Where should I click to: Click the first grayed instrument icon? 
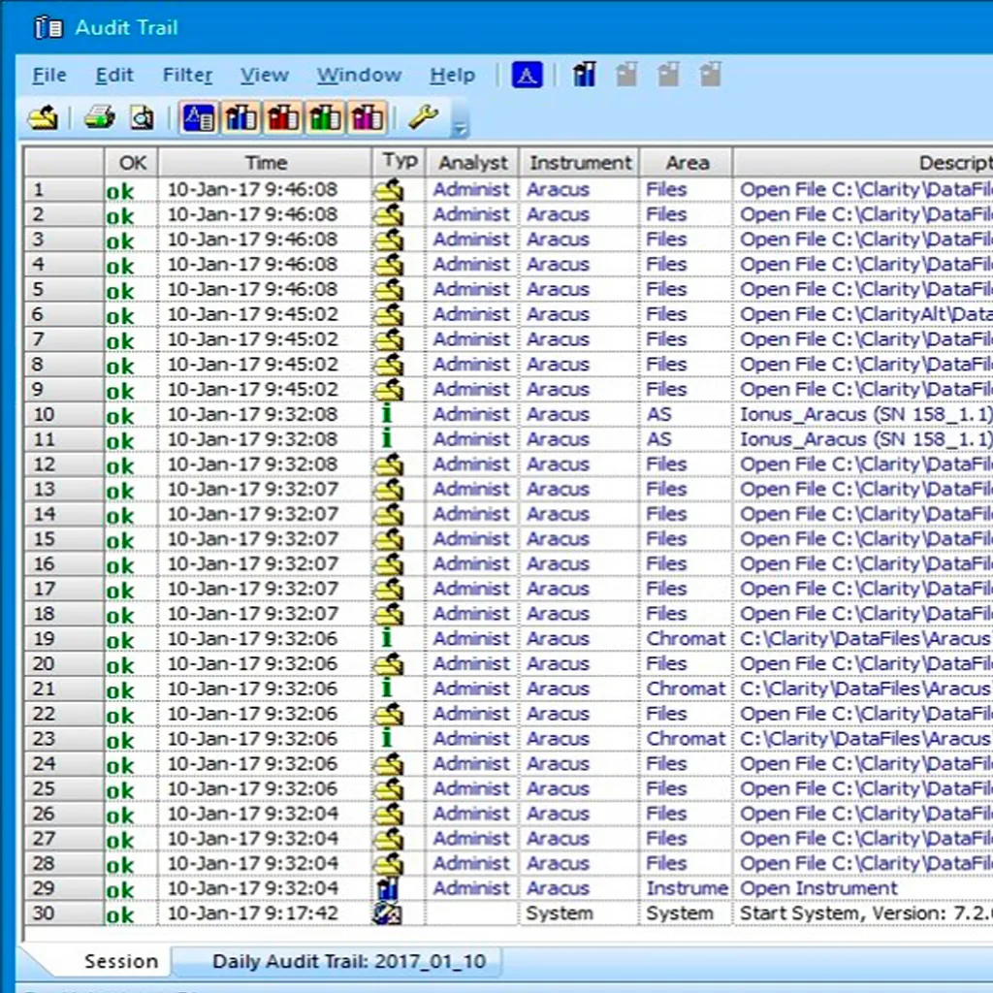[626, 75]
